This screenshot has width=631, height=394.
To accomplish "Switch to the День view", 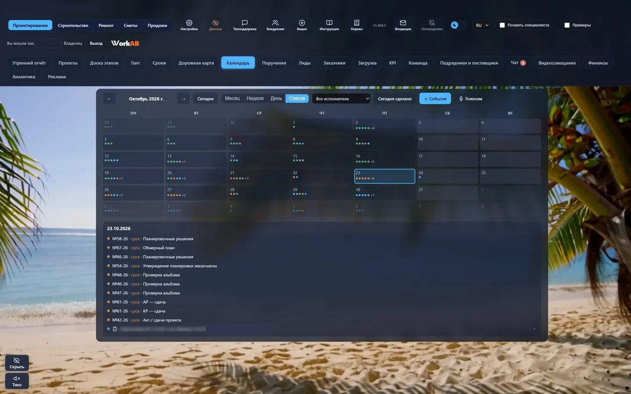I will tap(276, 98).
